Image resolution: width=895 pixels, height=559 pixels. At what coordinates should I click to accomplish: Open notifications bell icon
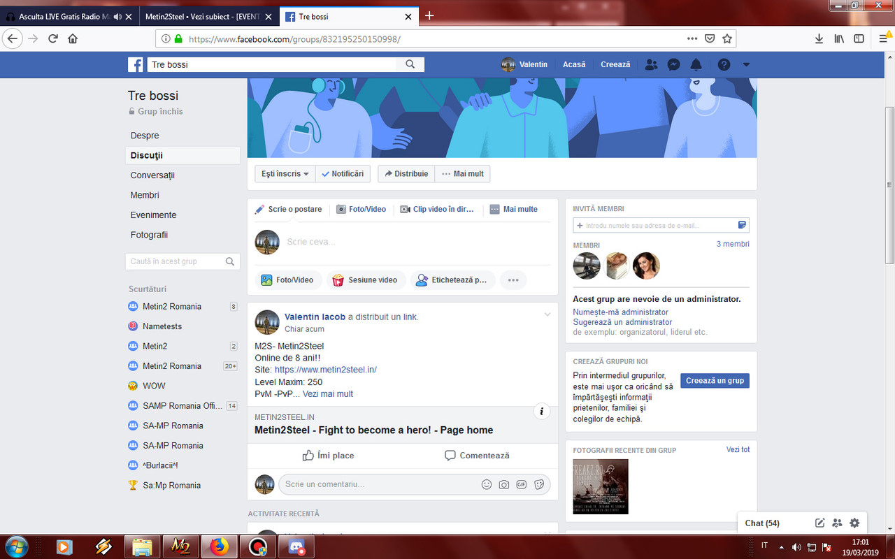pos(696,64)
